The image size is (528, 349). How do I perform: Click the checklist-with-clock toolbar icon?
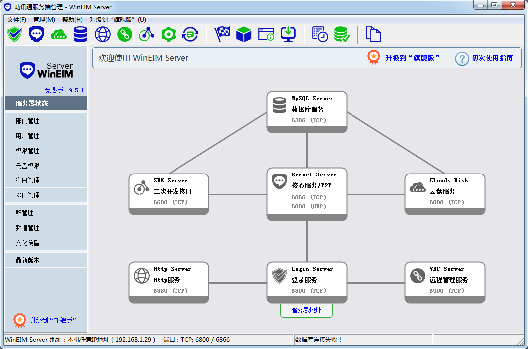(x=320, y=34)
